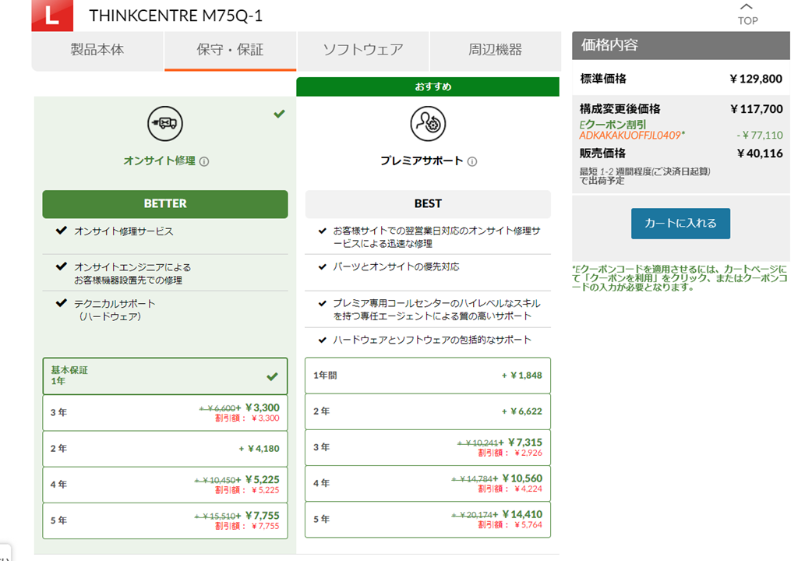Click the standard price ¥129,800
This screenshot has height=561, width=812.
pyautogui.click(x=756, y=79)
